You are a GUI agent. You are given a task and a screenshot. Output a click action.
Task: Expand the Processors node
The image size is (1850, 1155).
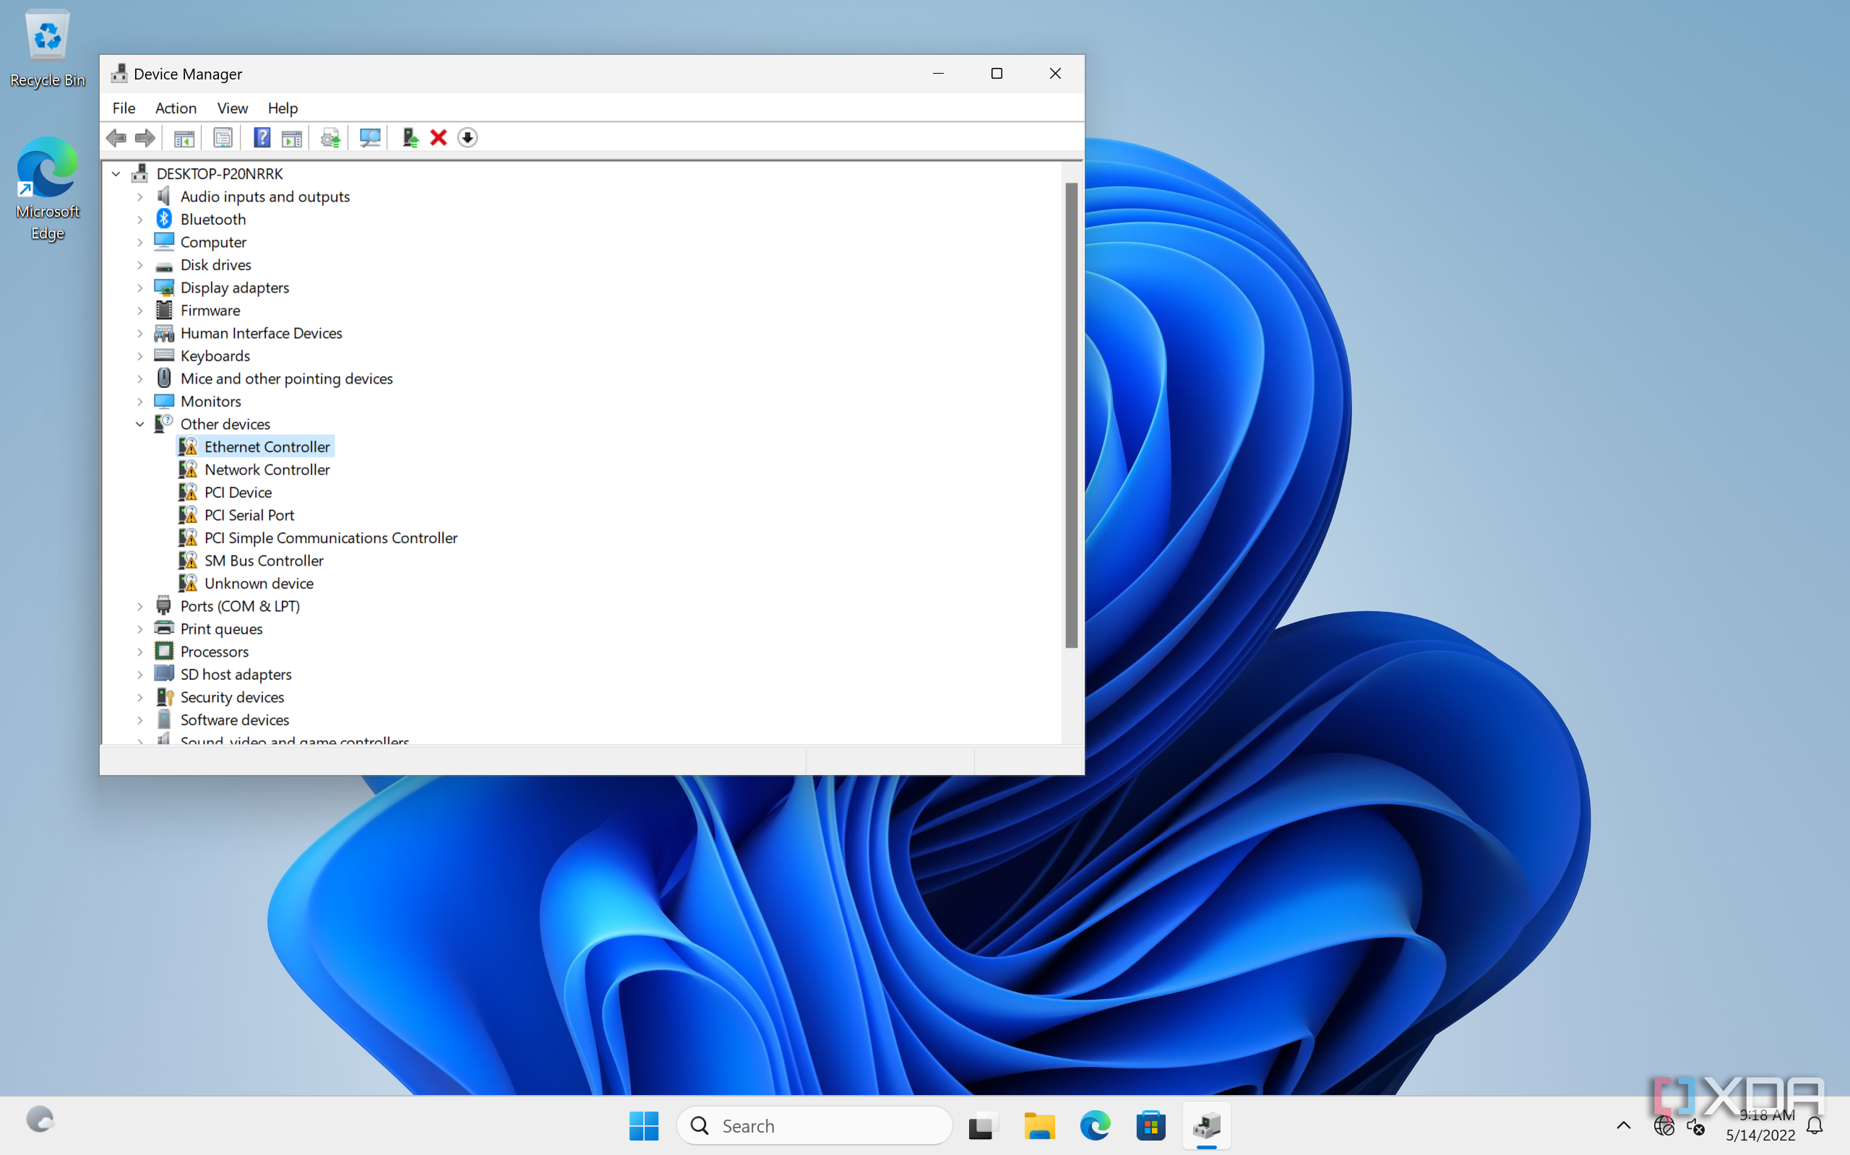click(x=140, y=652)
